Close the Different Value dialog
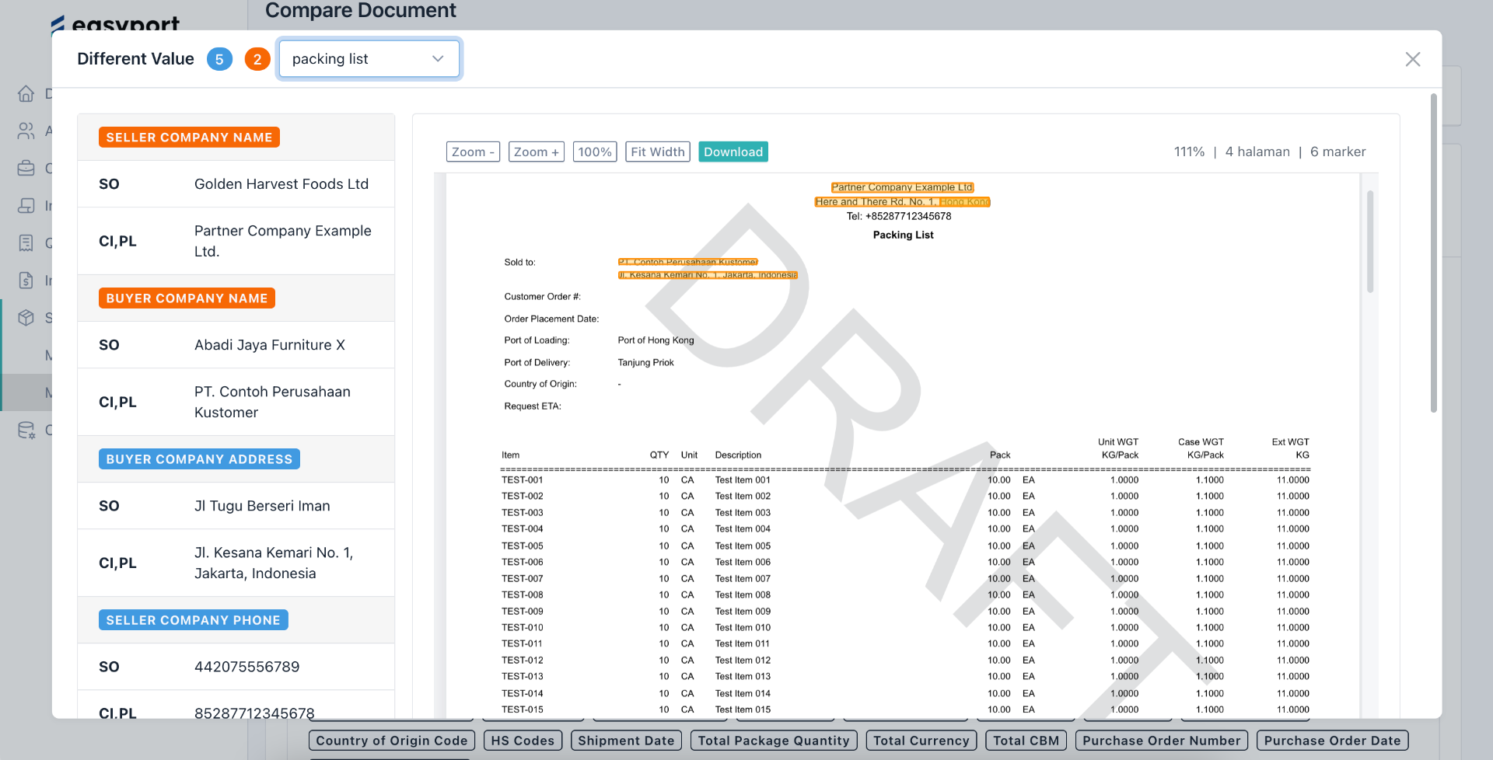This screenshot has height=760, width=1493. tap(1412, 59)
